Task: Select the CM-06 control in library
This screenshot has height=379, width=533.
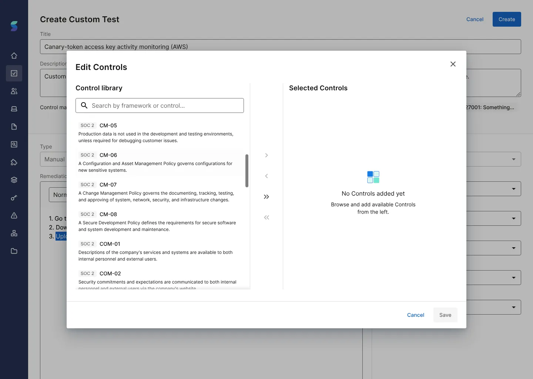Action: (x=159, y=162)
